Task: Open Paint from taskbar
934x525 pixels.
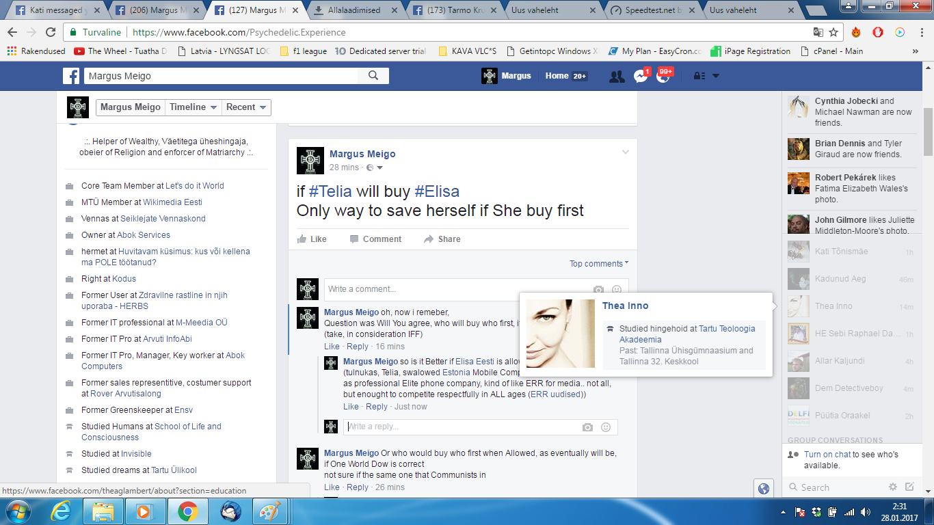Action: pos(269,511)
